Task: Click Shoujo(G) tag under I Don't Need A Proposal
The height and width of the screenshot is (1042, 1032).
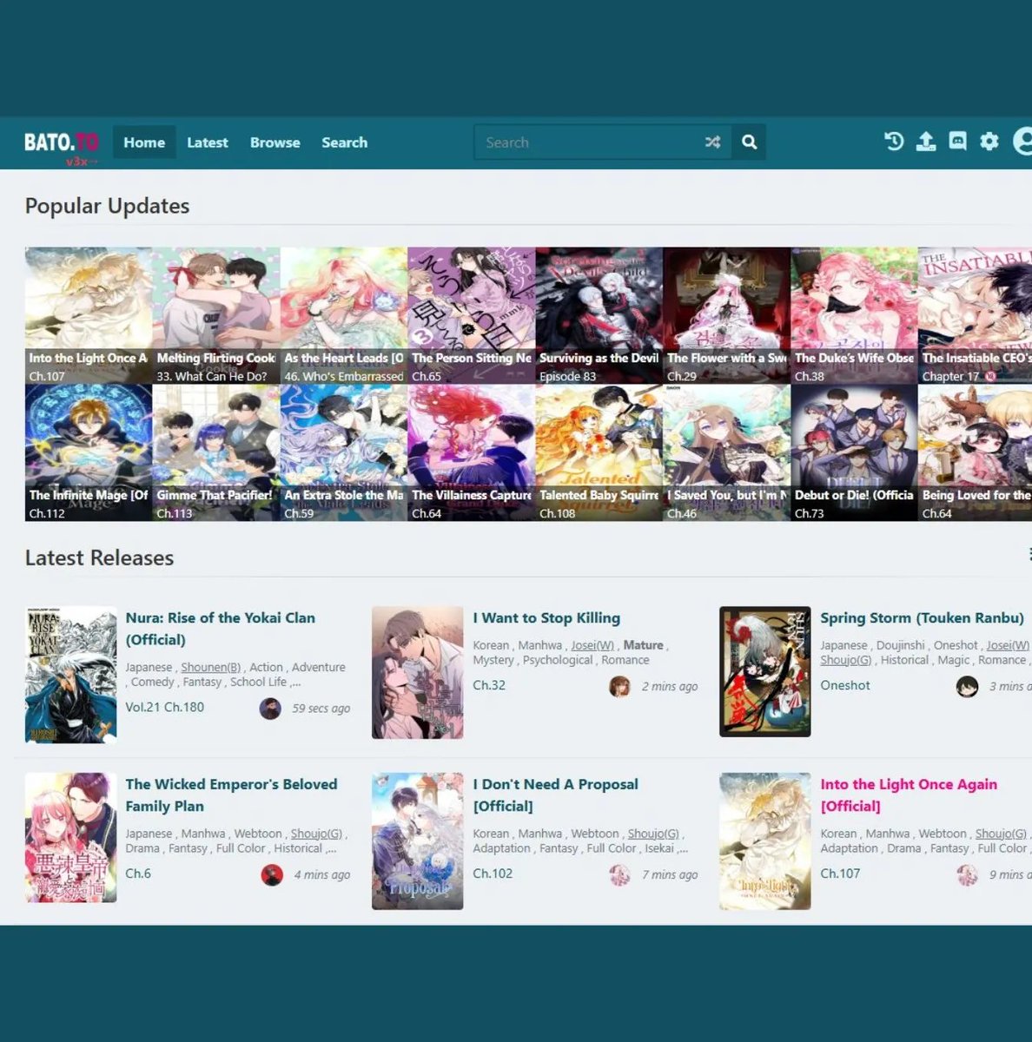Action: click(x=653, y=834)
